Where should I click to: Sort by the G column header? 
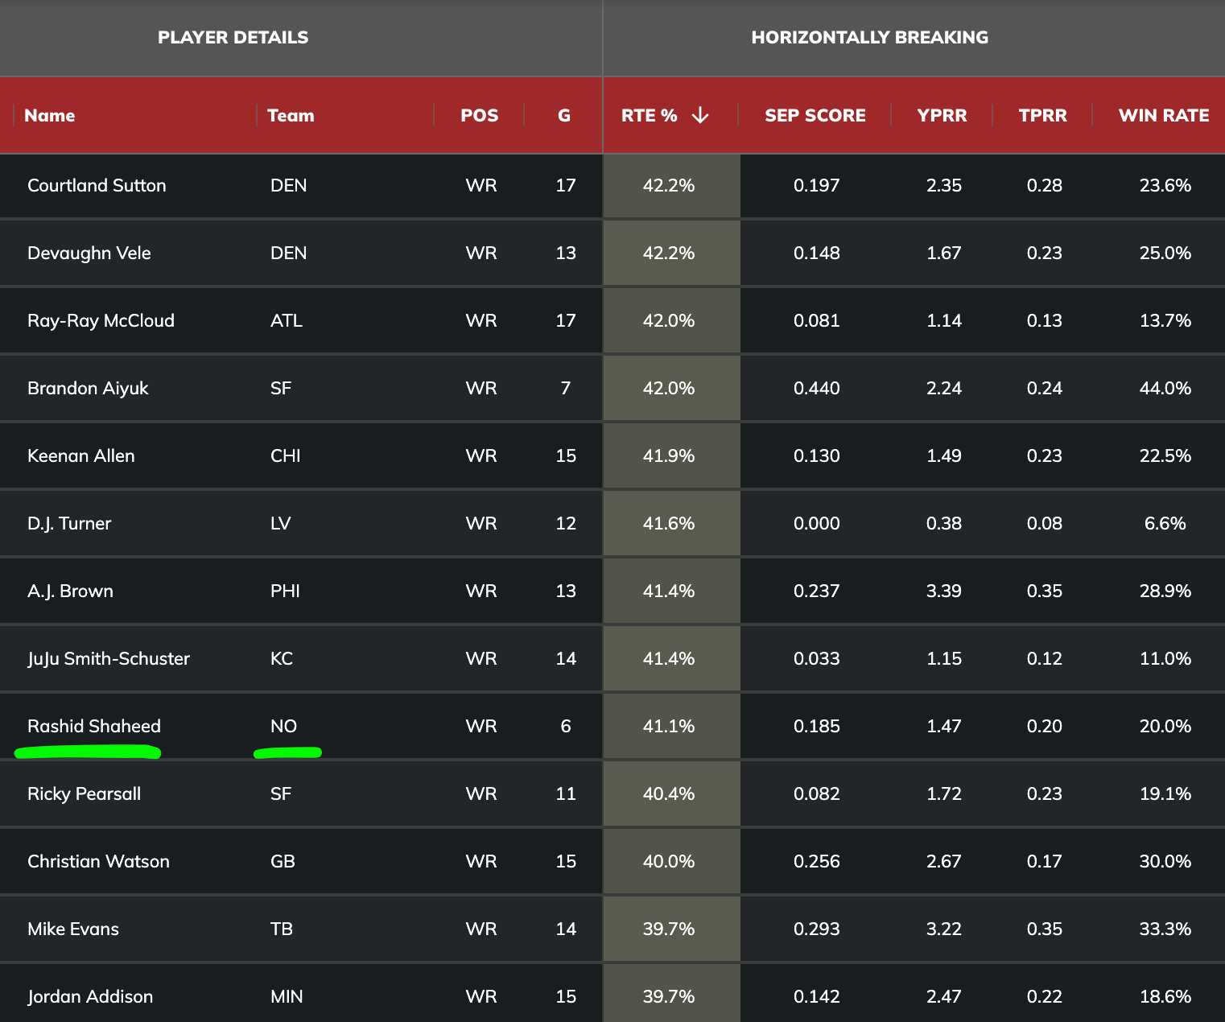(x=564, y=115)
